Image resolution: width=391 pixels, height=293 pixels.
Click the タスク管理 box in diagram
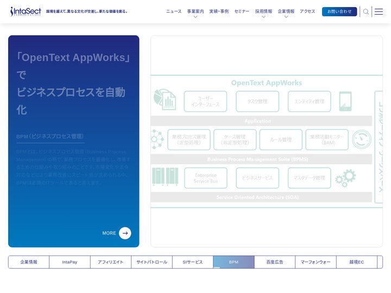click(257, 101)
